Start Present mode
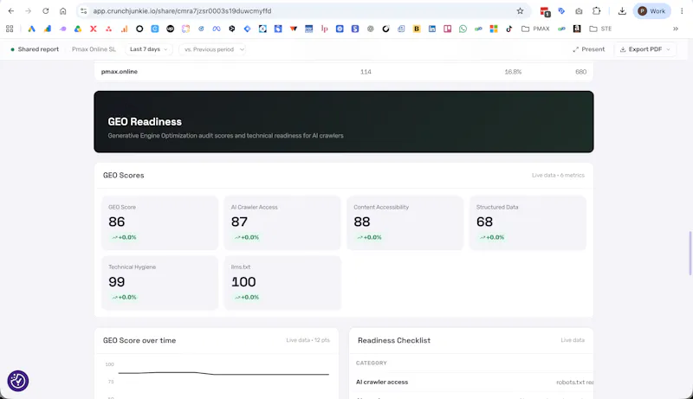This screenshot has width=693, height=399. pos(589,49)
